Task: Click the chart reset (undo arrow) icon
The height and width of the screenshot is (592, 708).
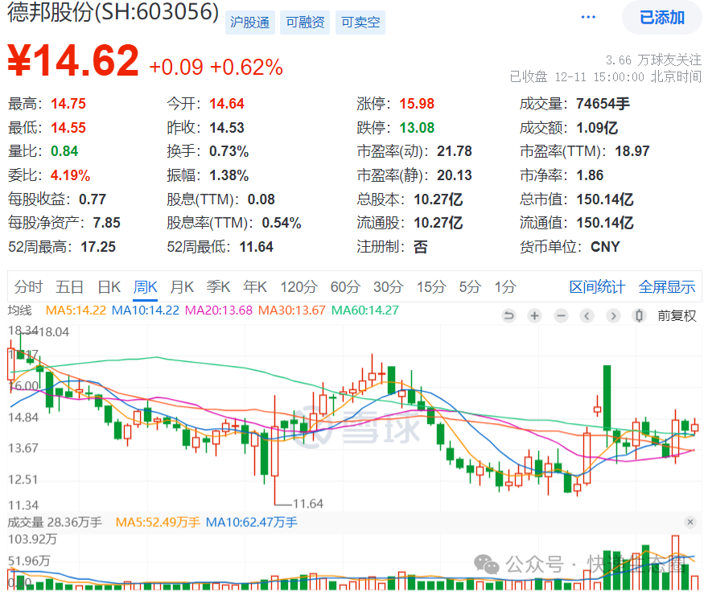Action: coord(508,316)
